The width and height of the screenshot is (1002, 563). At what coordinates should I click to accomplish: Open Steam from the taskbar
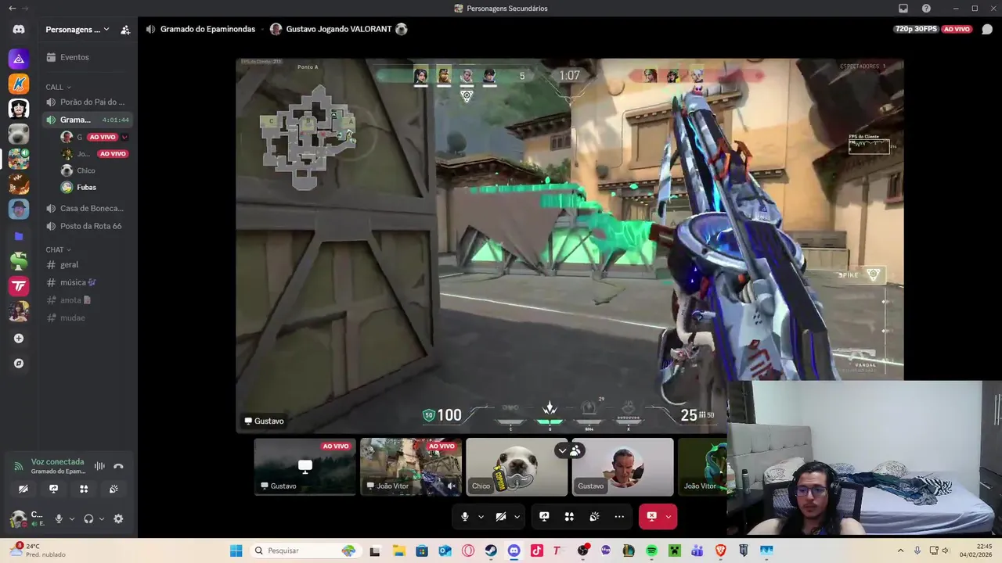pyautogui.click(x=491, y=550)
